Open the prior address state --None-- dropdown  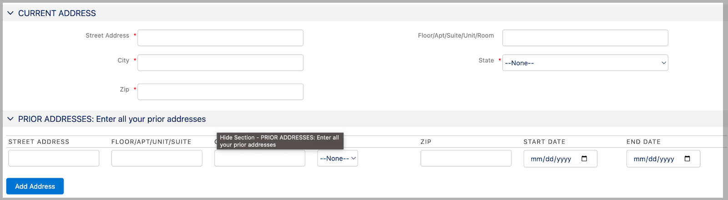337,158
